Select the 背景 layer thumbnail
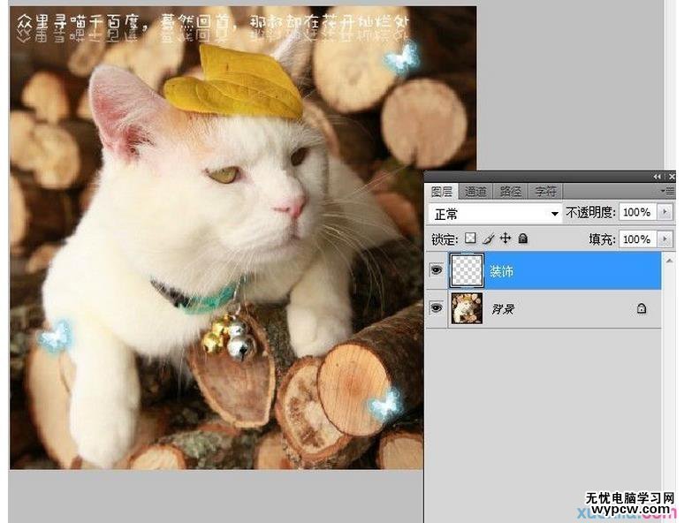 [x=467, y=308]
